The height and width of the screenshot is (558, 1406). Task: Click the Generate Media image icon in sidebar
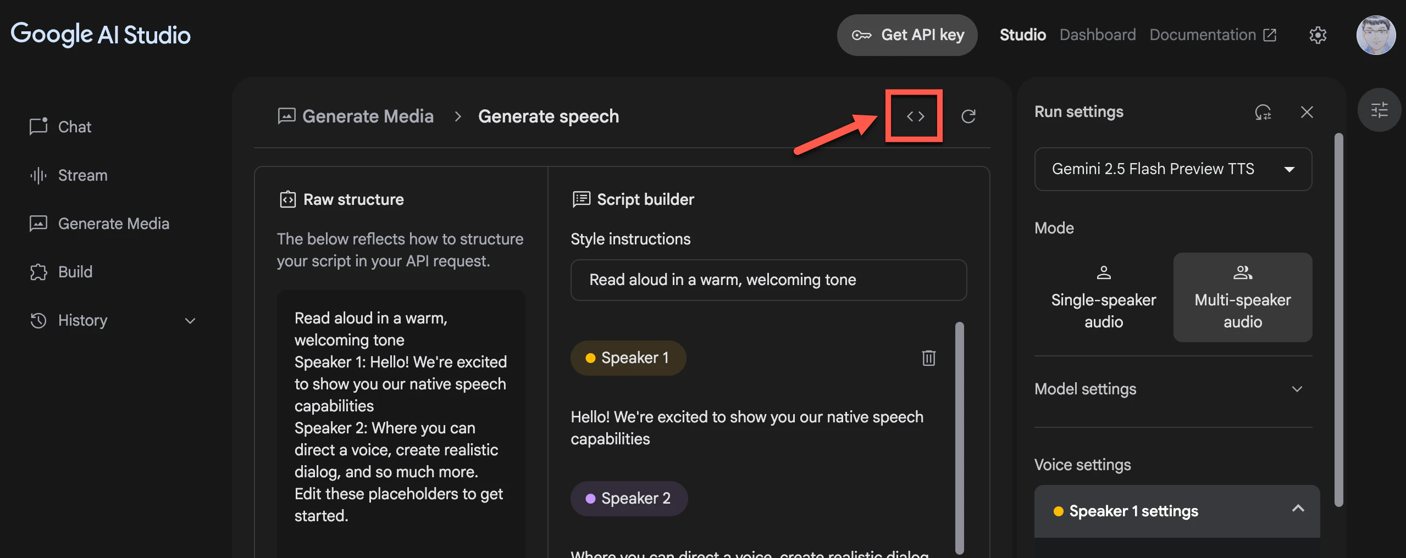[x=38, y=224]
